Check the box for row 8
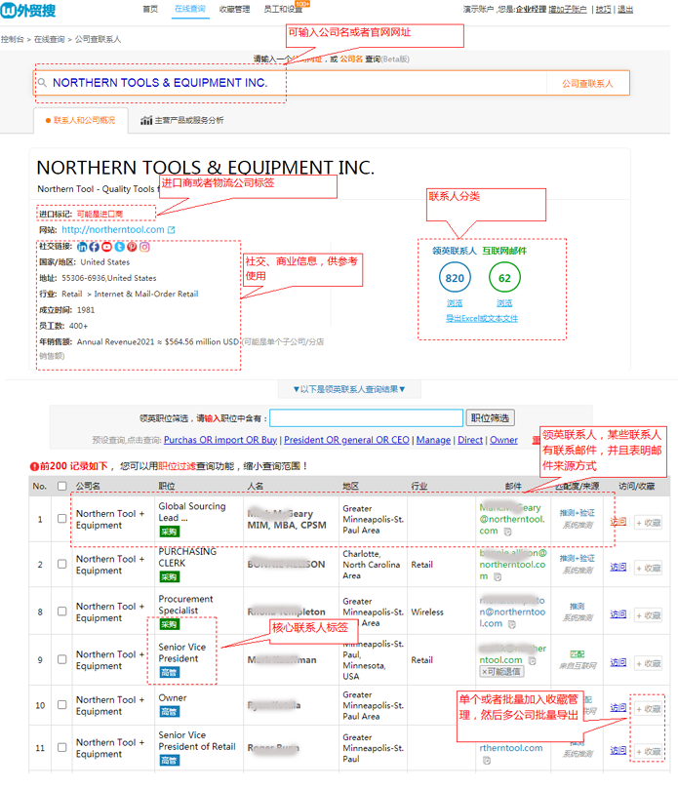 tap(61, 611)
